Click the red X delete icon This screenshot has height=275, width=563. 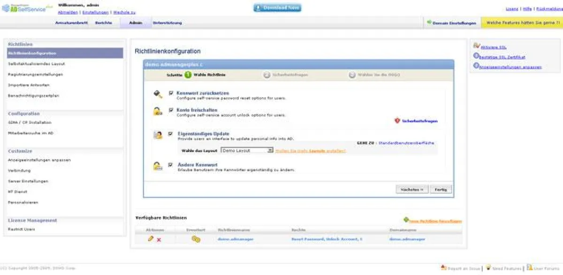pyautogui.click(x=159, y=240)
